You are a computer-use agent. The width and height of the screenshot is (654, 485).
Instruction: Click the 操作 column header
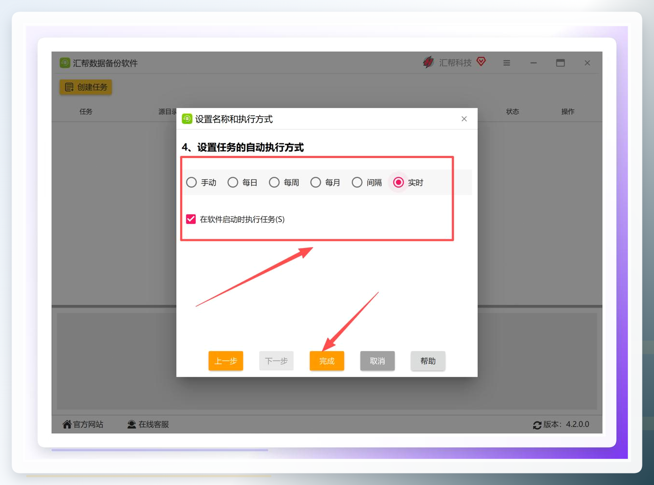point(568,111)
